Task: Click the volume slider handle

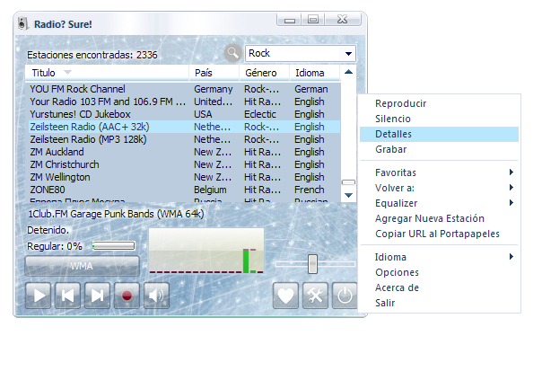Action: coord(312,263)
